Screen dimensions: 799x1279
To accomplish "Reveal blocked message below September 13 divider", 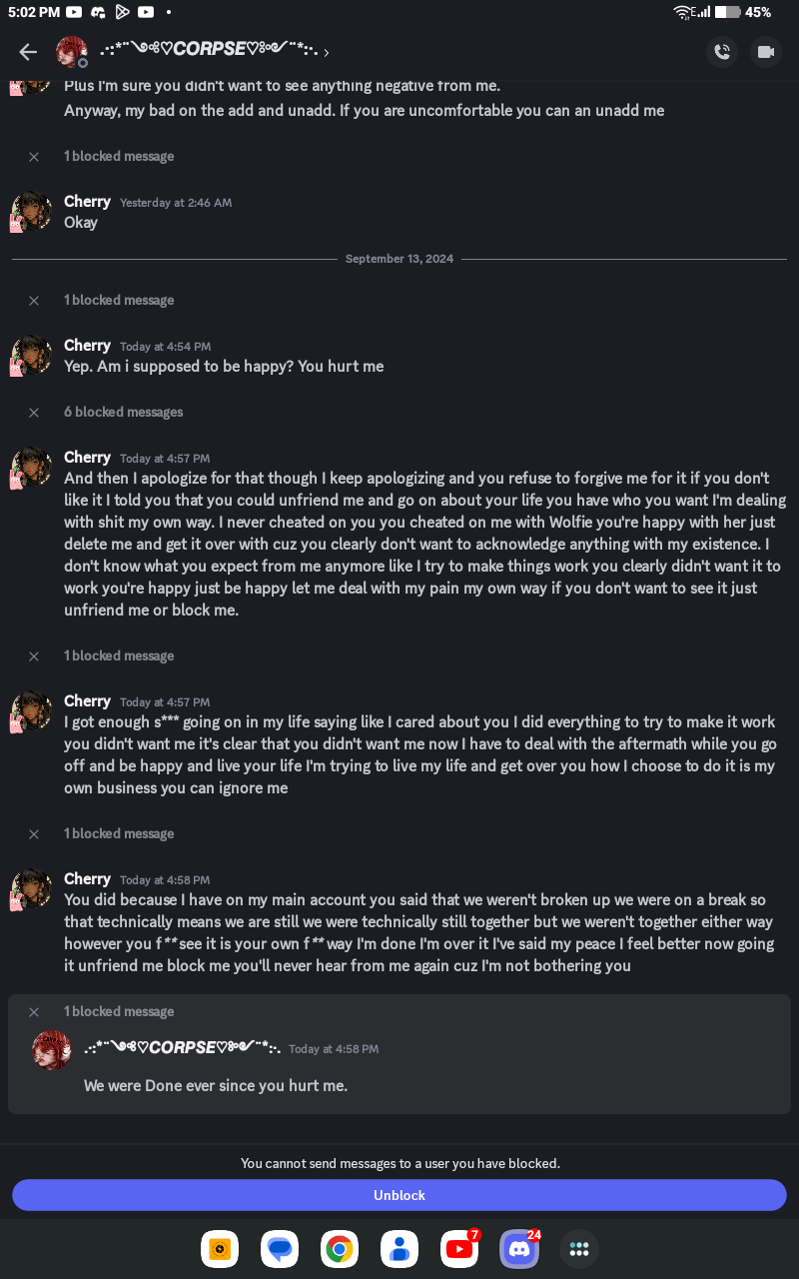I will point(118,300).
